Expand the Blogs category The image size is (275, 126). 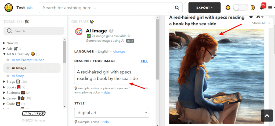pos(4,82)
